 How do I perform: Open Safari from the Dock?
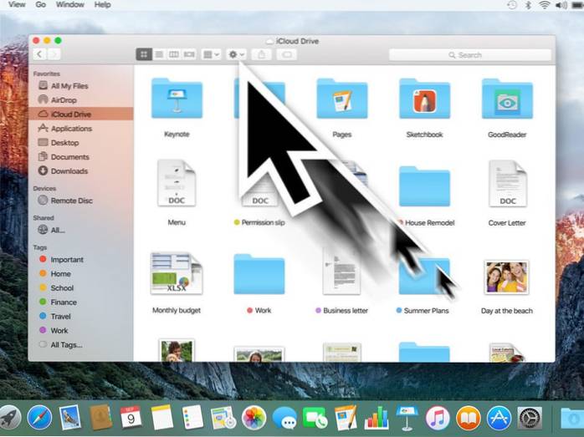[39, 417]
